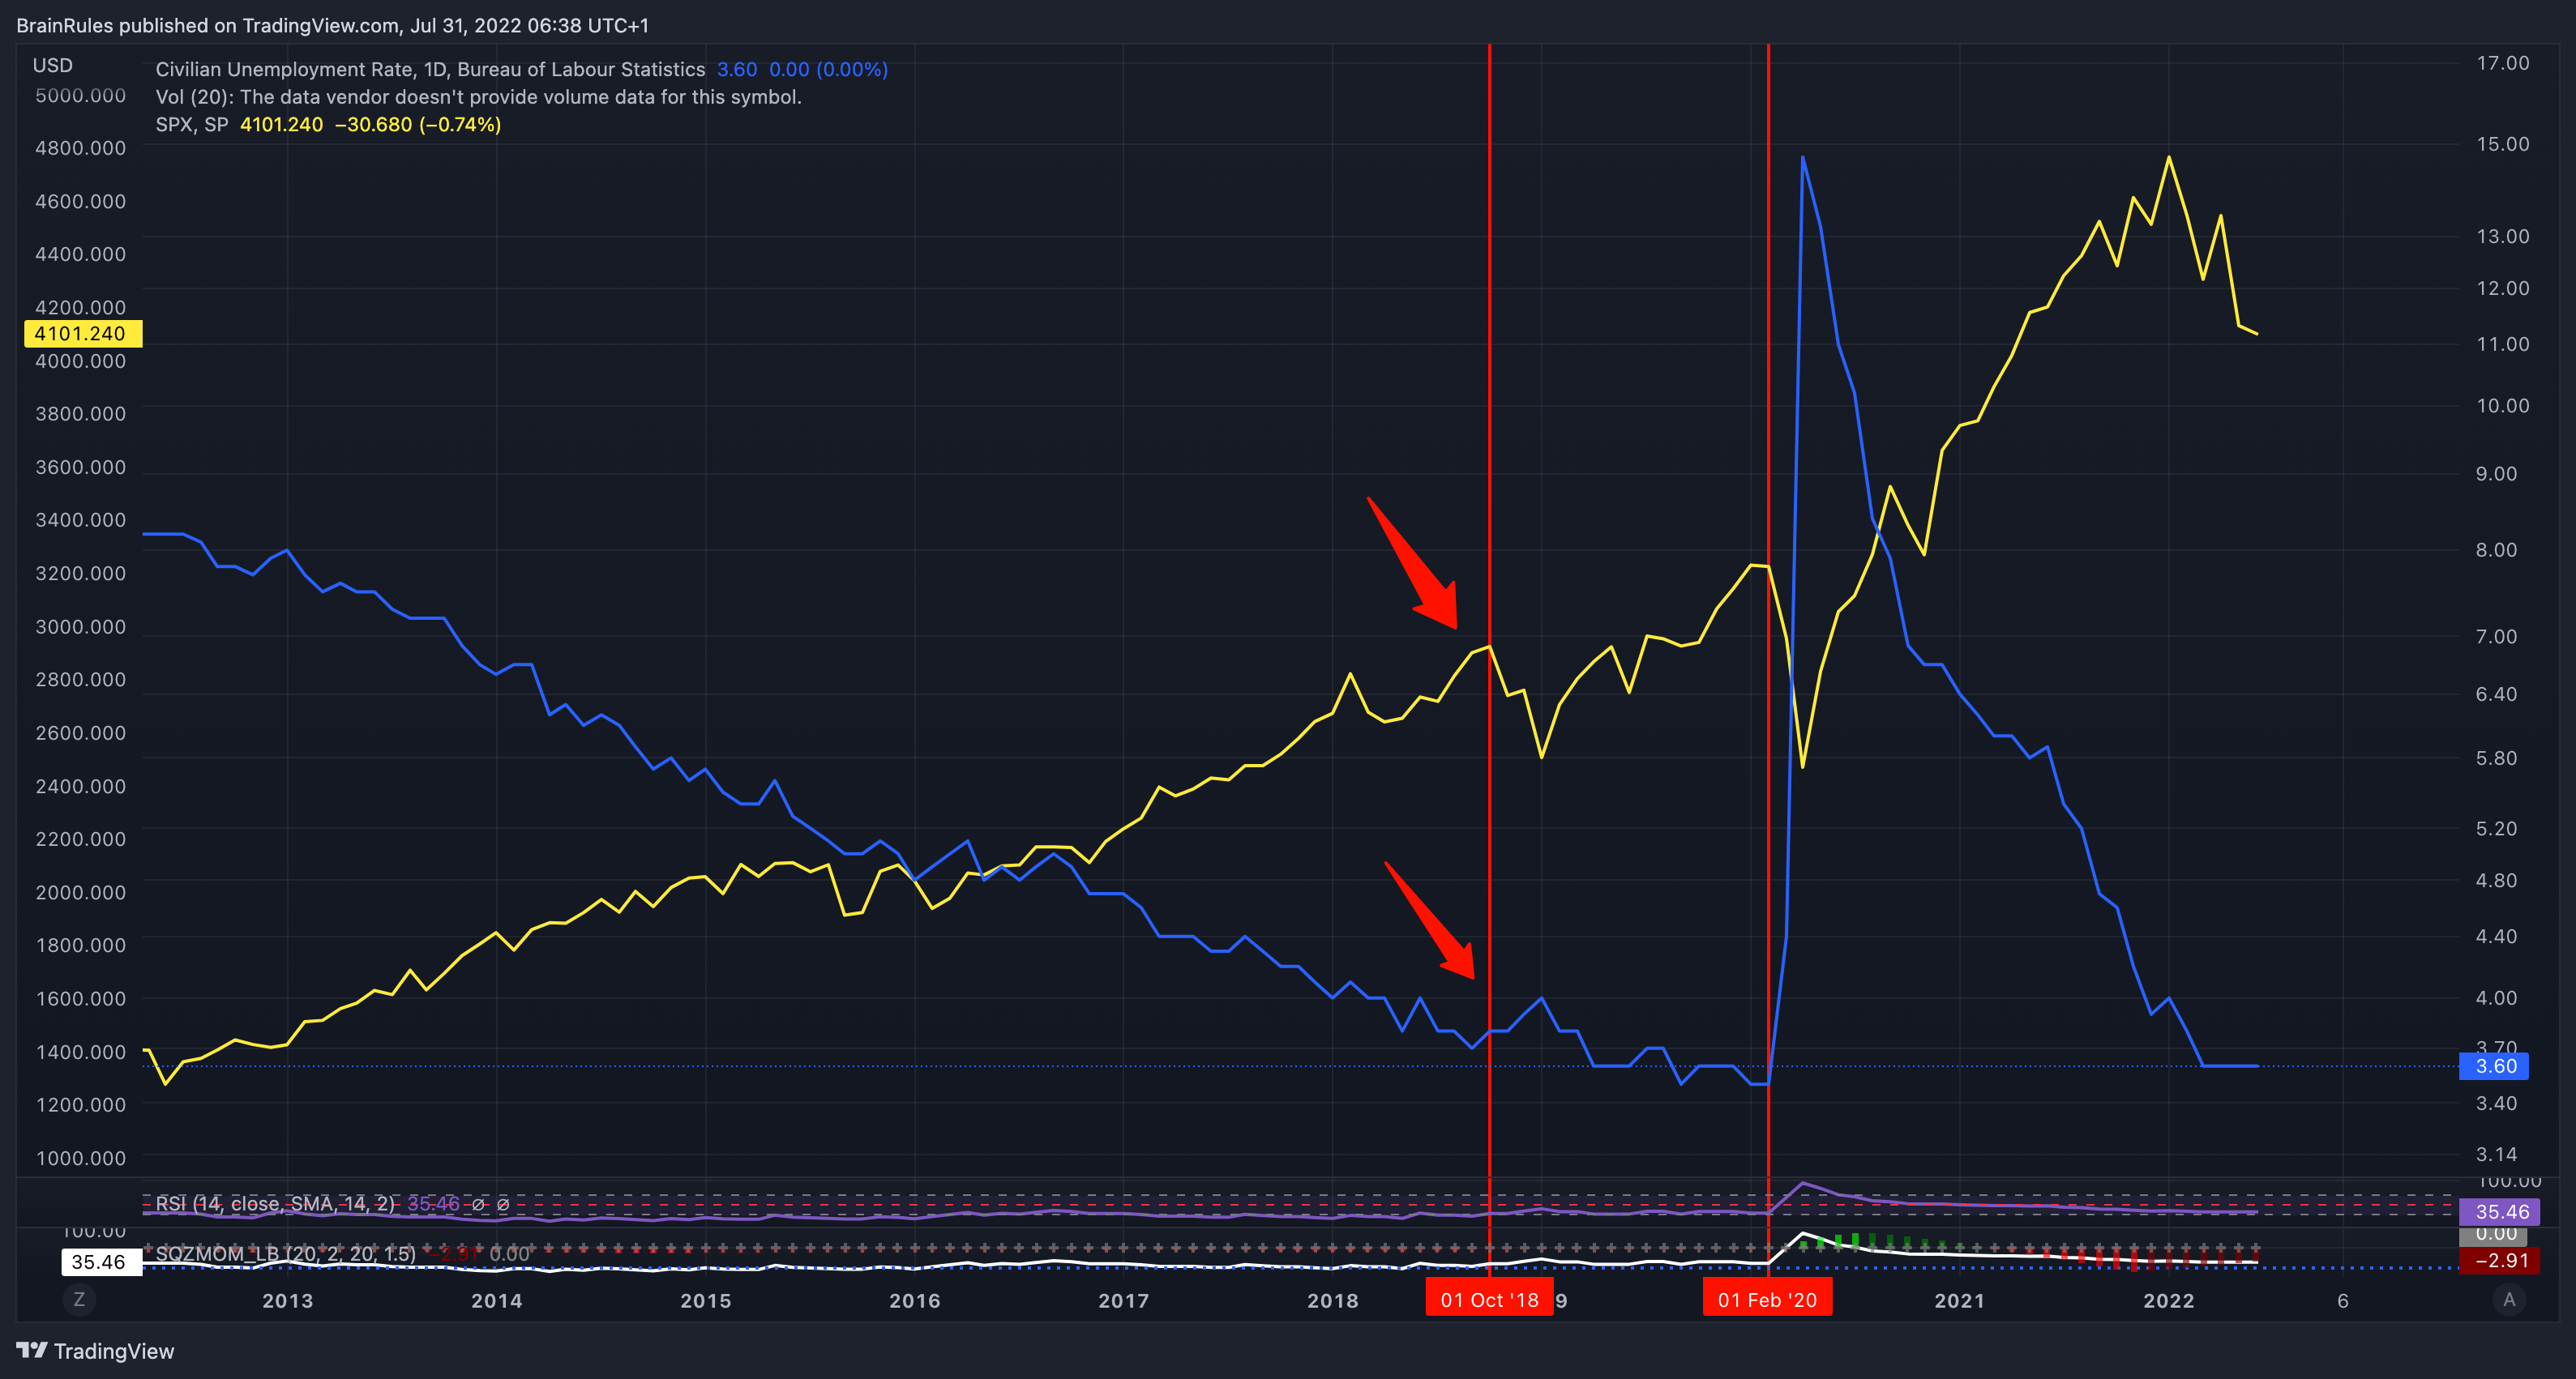
Task: Click the RSI (14, close, SMA, 14, 2) legend
Action: pyautogui.click(x=275, y=1204)
